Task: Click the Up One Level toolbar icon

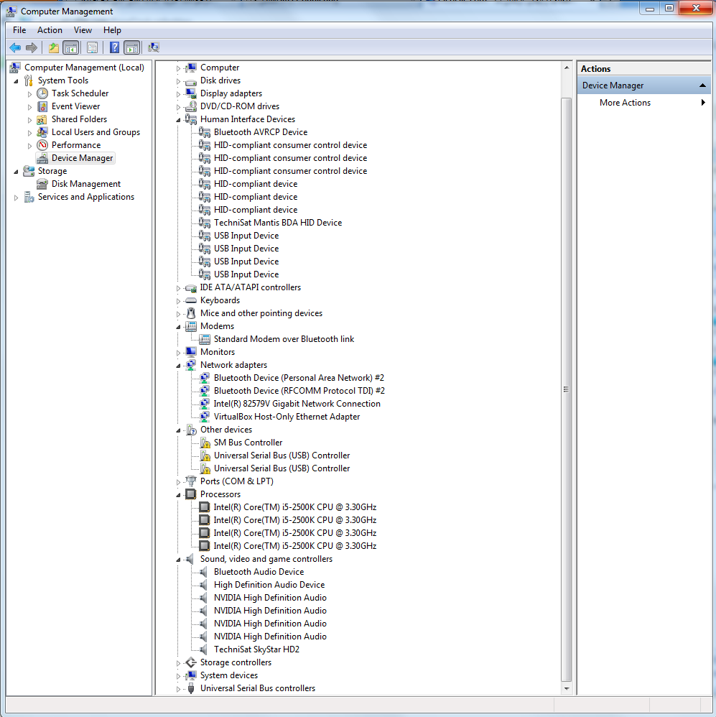Action: tap(54, 47)
